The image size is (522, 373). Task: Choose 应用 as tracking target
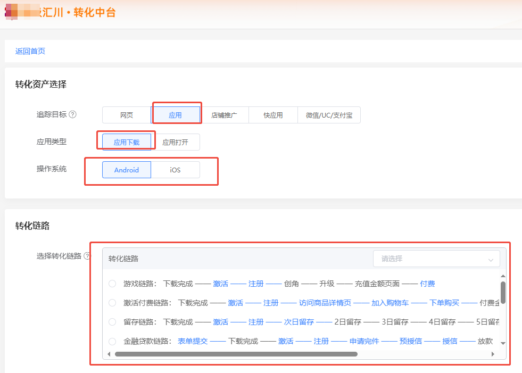[x=176, y=115]
